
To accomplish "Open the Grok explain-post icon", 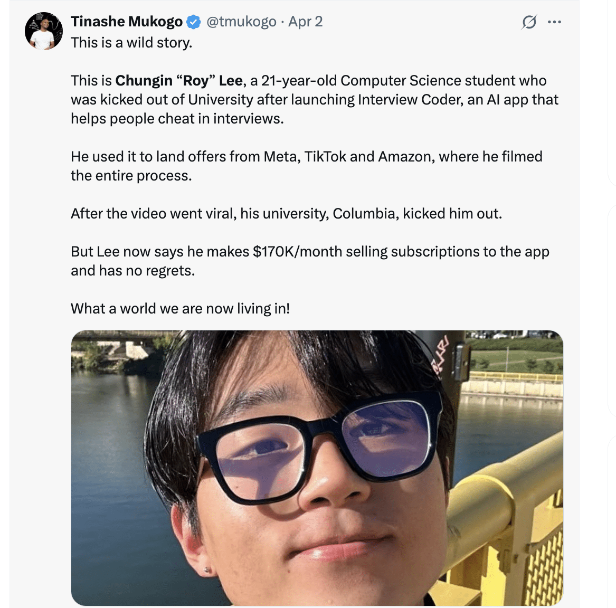I will (x=529, y=22).
